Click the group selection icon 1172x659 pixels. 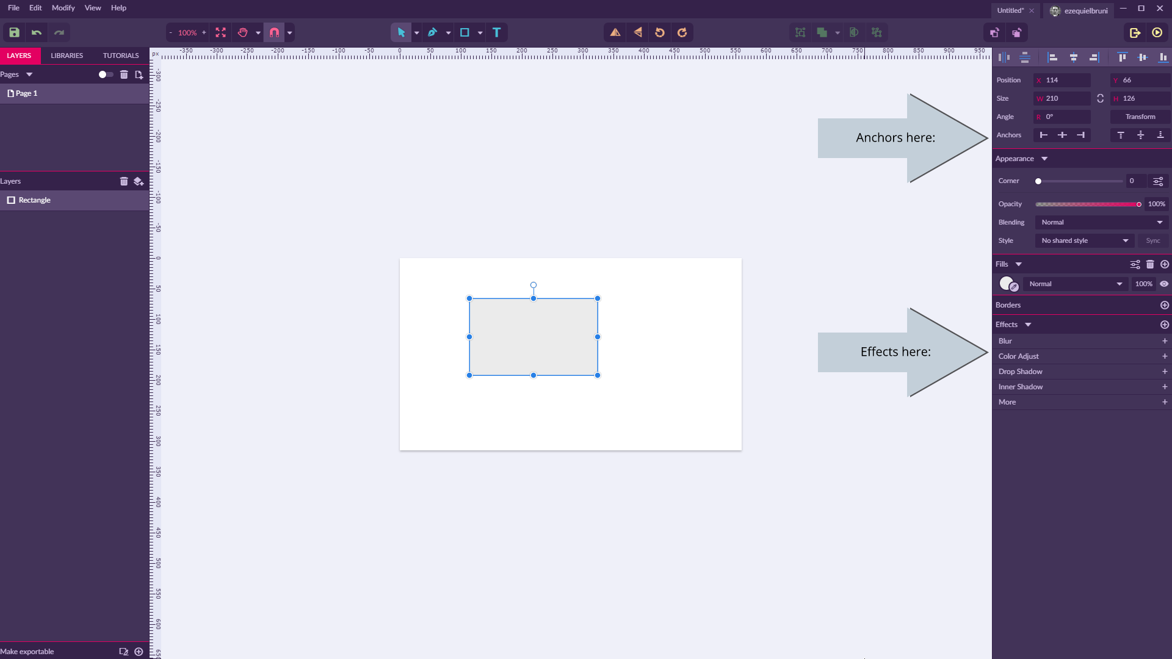pyautogui.click(x=800, y=33)
